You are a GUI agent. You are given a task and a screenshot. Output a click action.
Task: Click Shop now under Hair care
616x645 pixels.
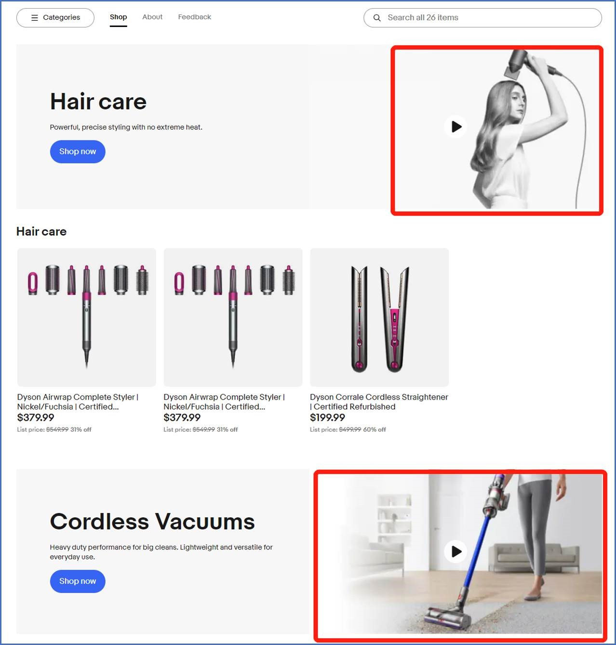point(78,151)
